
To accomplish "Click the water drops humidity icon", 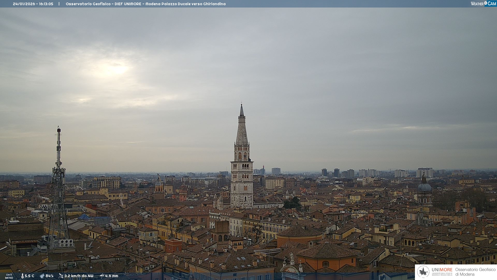I will [x=42, y=276].
